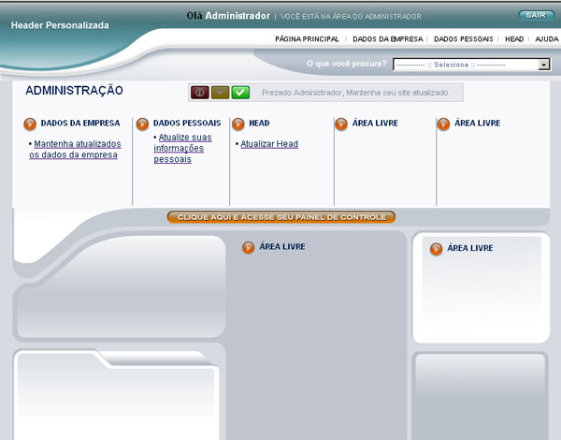561x440 pixels.
Task: Click the dropdown arrow of the Selecione combo box
Action: 544,65
